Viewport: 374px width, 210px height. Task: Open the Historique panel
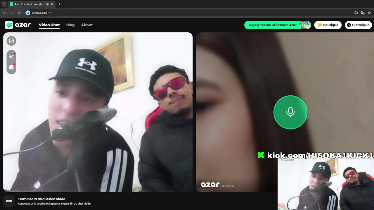[358, 25]
